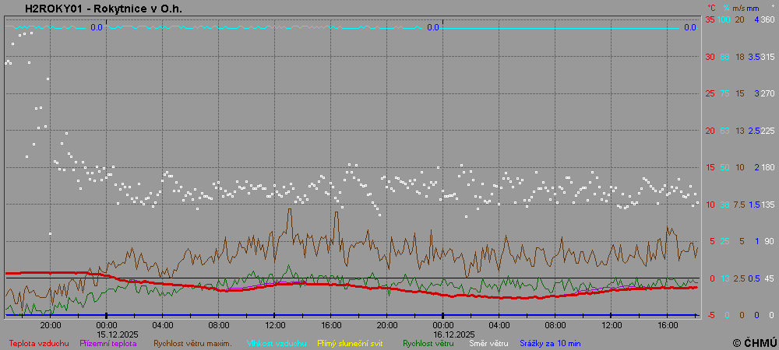Click the red -5 temperature axis value
The height and width of the screenshot is (350, 779).
(710, 315)
